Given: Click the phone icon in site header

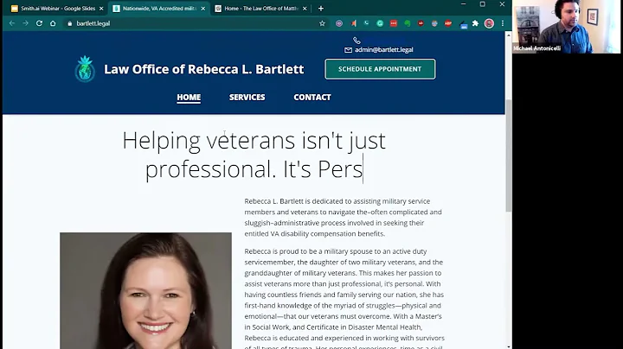Looking at the screenshot, I should tap(356, 41).
